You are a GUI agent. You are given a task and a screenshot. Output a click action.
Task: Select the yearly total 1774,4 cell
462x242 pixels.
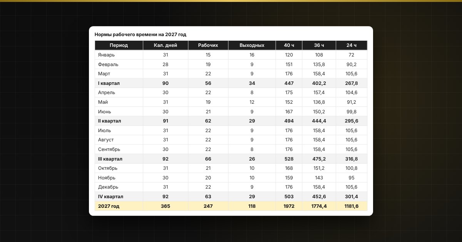pos(319,206)
